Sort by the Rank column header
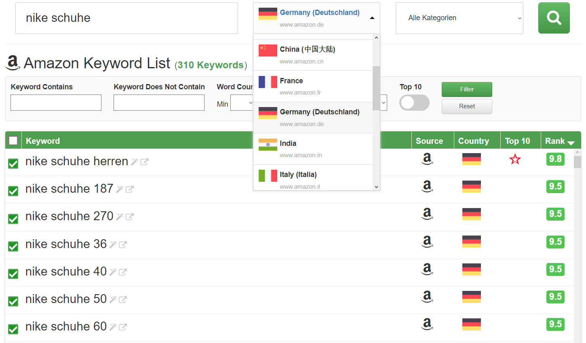This screenshot has height=343, width=586. click(x=561, y=140)
